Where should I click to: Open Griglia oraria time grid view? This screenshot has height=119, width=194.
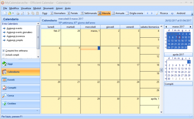point(134,13)
